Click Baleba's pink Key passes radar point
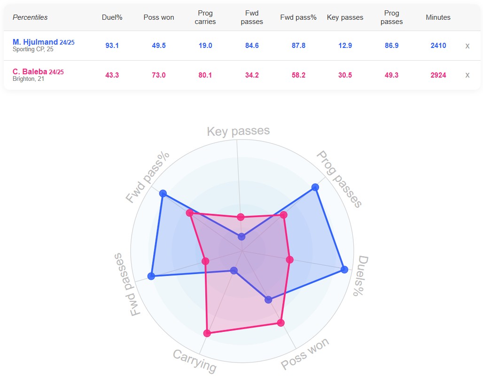This screenshot has height=377, width=483. tap(241, 217)
